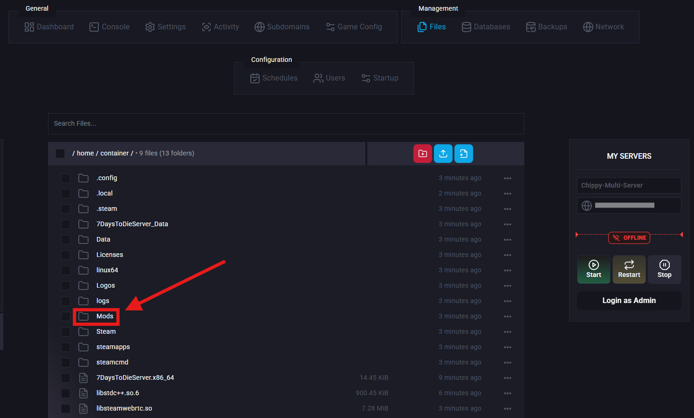Click the Chippy-Multi-Server server name field
Viewport: 694px width, 418px height.
click(x=629, y=185)
